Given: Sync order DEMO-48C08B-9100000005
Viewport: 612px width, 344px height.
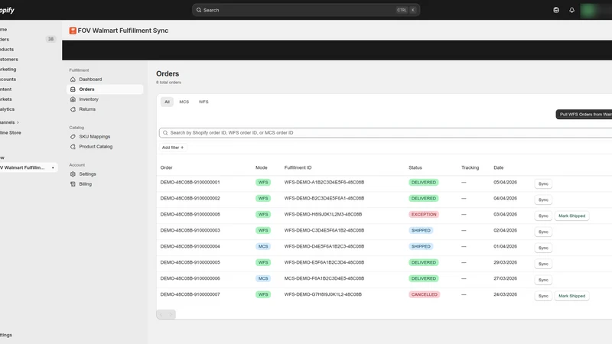Looking at the screenshot, I should click(x=543, y=264).
